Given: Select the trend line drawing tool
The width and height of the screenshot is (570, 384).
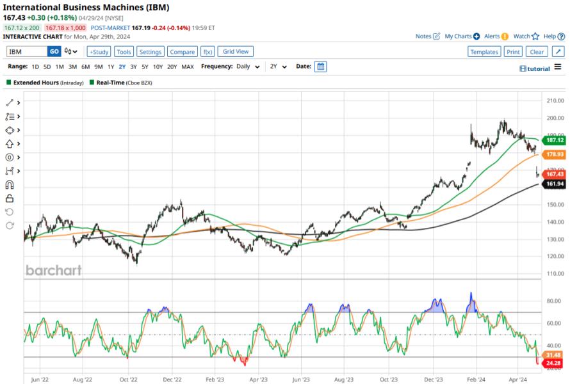Looking at the screenshot, I should pos(10,103).
